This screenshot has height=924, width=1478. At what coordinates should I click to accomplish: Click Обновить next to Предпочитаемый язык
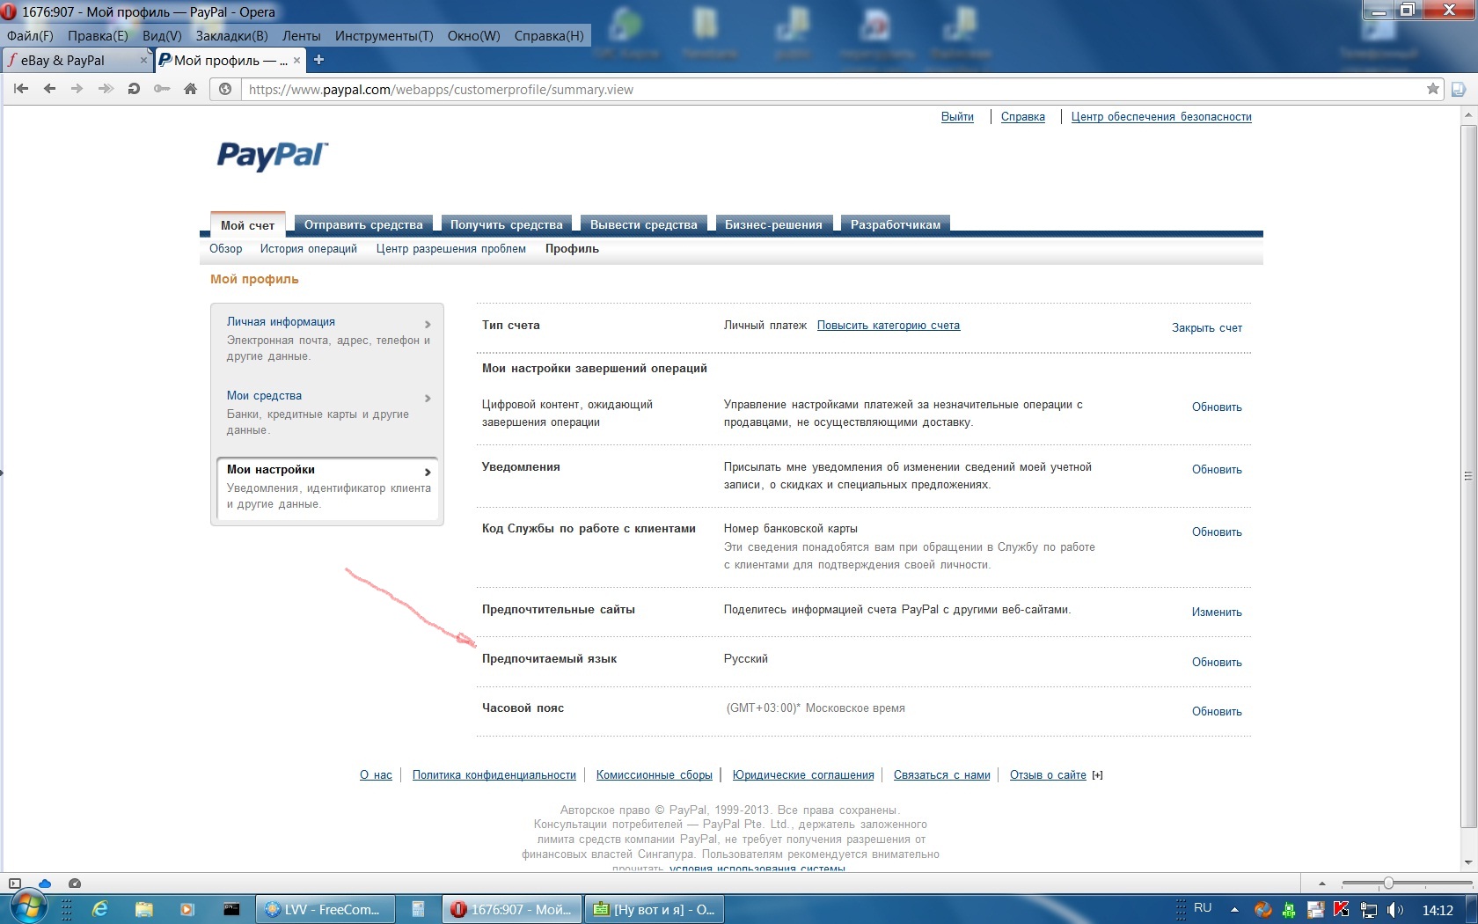tap(1217, 663)
